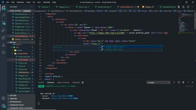Open the Selection menu

click(21, 2)
